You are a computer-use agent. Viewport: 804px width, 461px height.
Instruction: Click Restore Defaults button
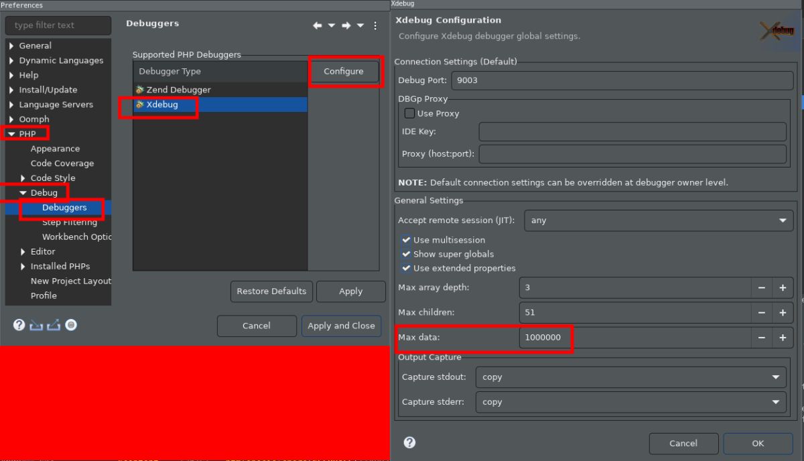pos(271,291)
